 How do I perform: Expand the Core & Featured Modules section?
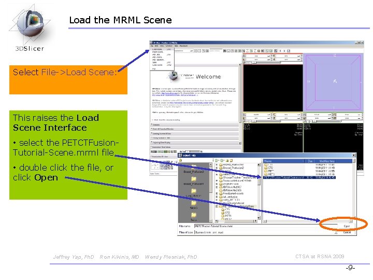click(195, 129)
